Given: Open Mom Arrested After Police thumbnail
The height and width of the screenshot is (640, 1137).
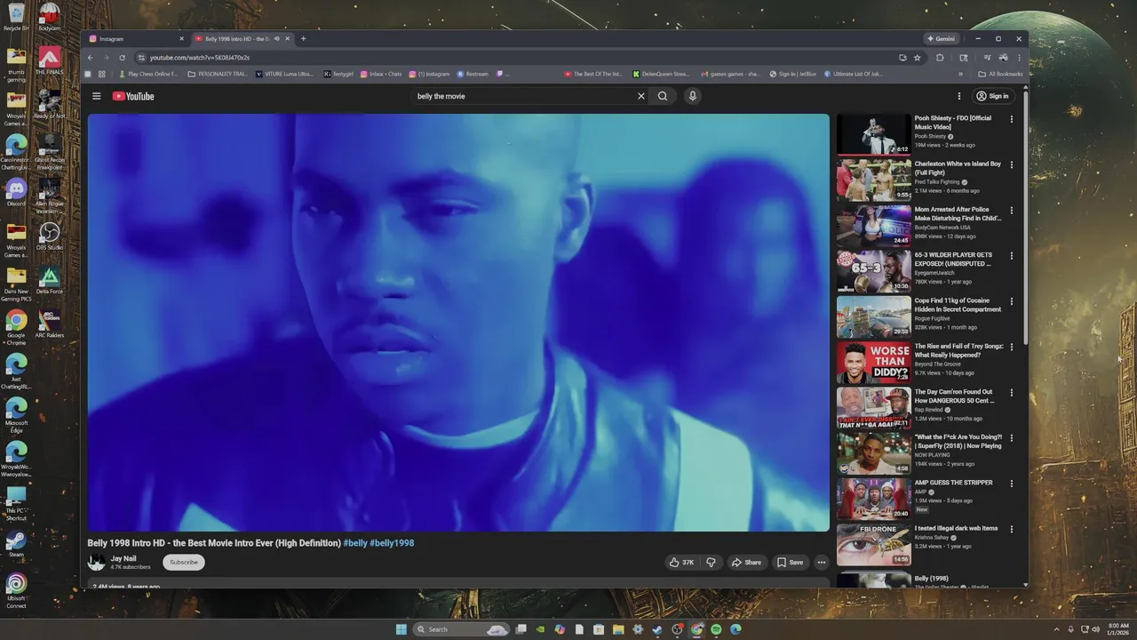Looking at the screenshot, I should coord(874,226).
